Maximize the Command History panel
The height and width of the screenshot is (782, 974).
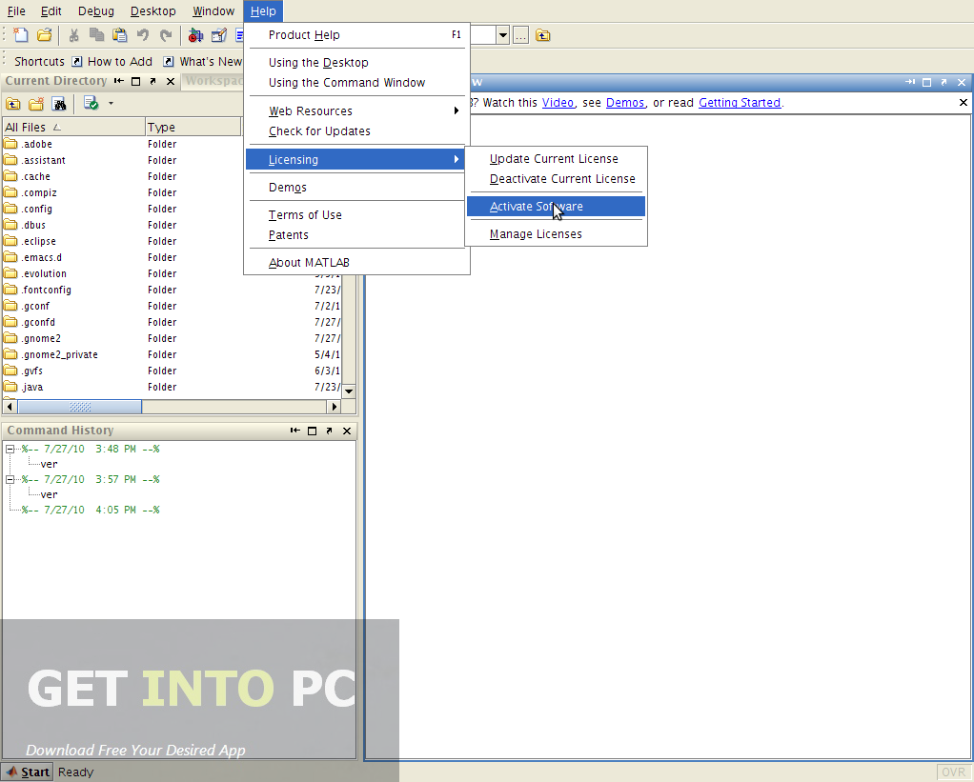click(313, 431)
